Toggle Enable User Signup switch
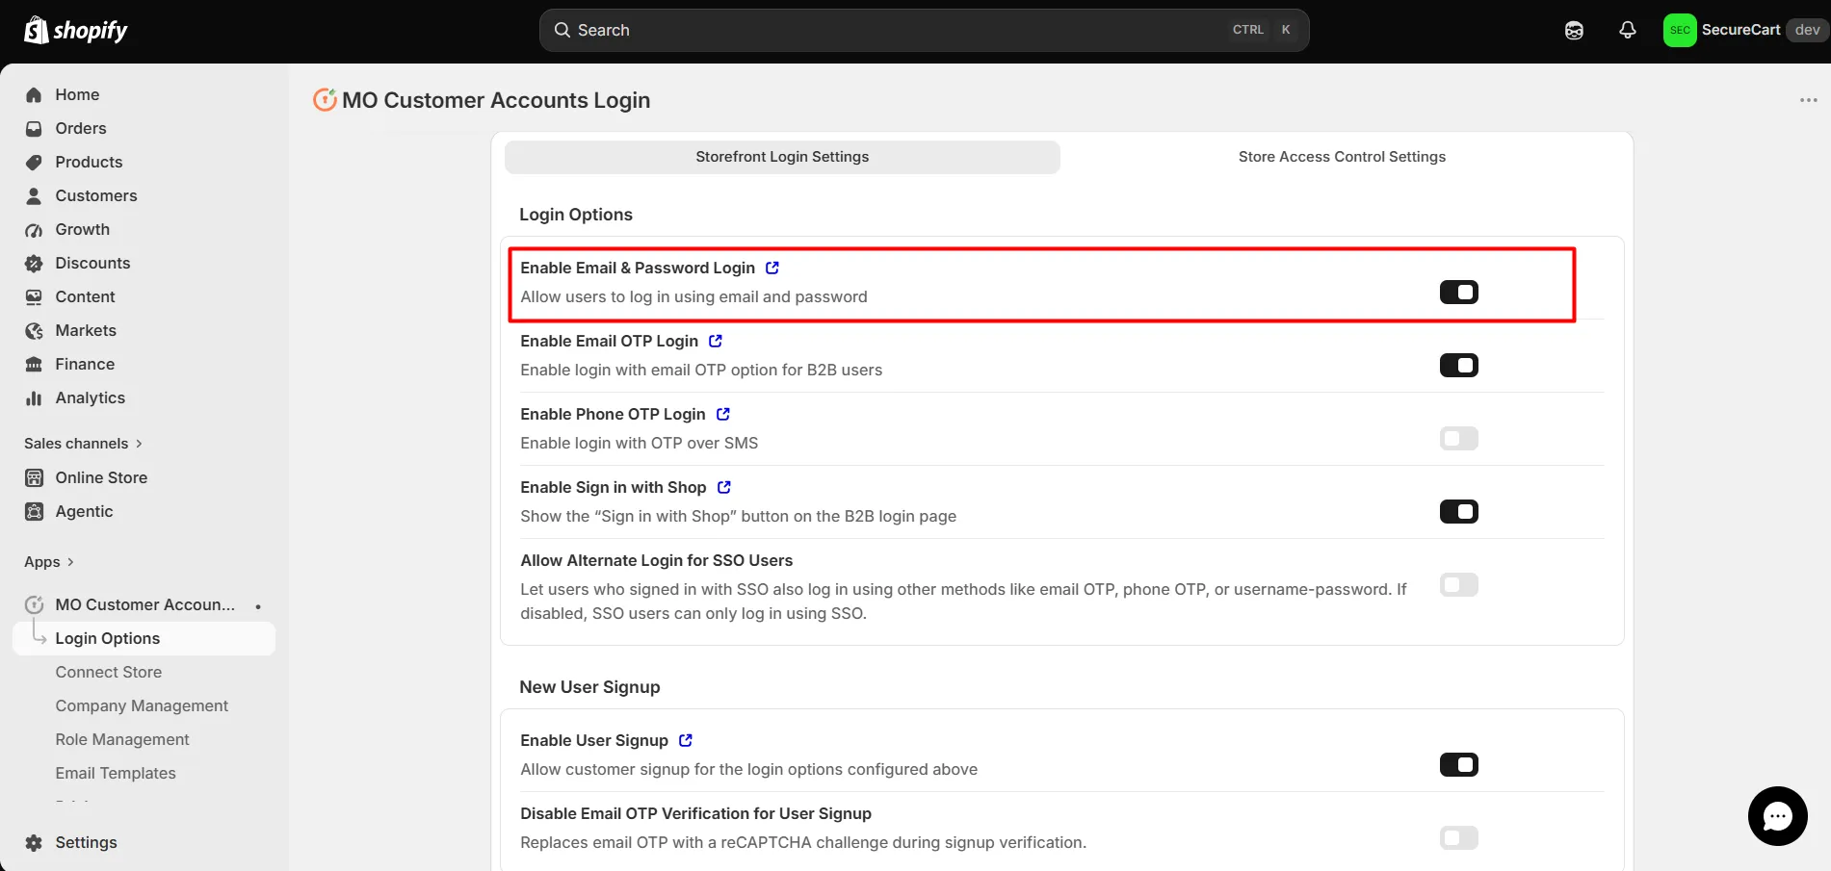This screenshot has width=1831, height=871. tap(1458, 764)
